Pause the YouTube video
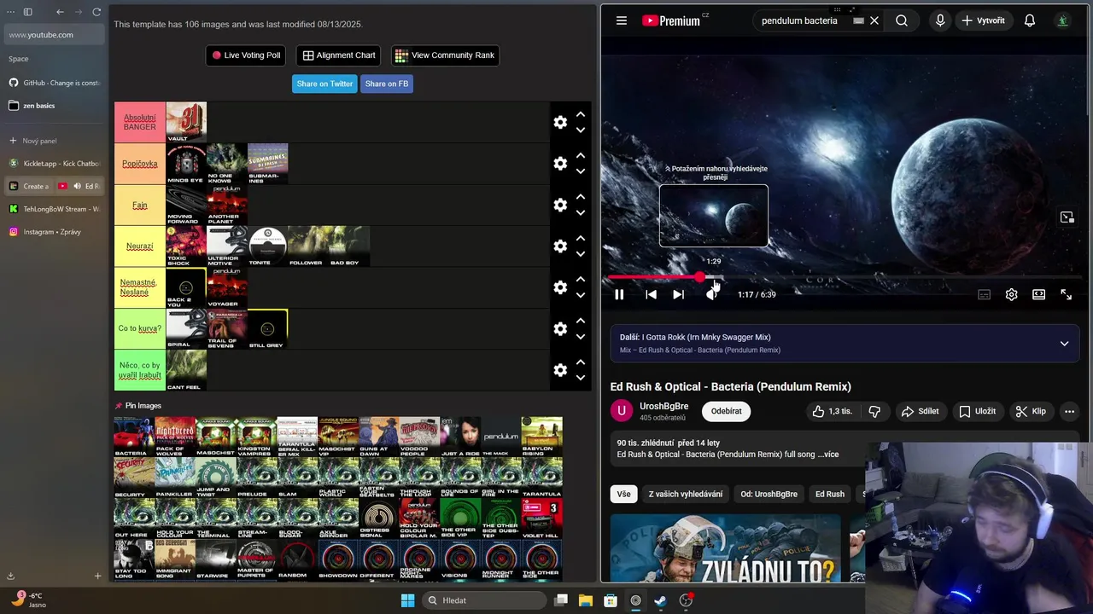This screenshot has height=614, width=1093. tap(619, 294)
